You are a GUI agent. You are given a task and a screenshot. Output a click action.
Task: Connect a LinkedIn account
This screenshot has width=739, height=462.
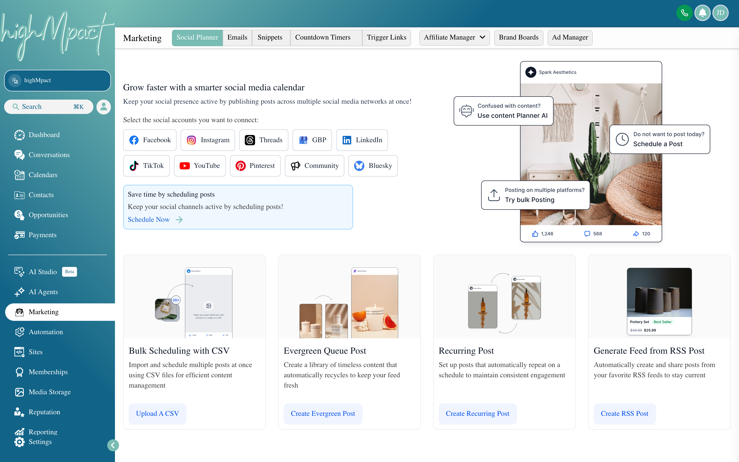pyautogui.click(x=362, y=140)
